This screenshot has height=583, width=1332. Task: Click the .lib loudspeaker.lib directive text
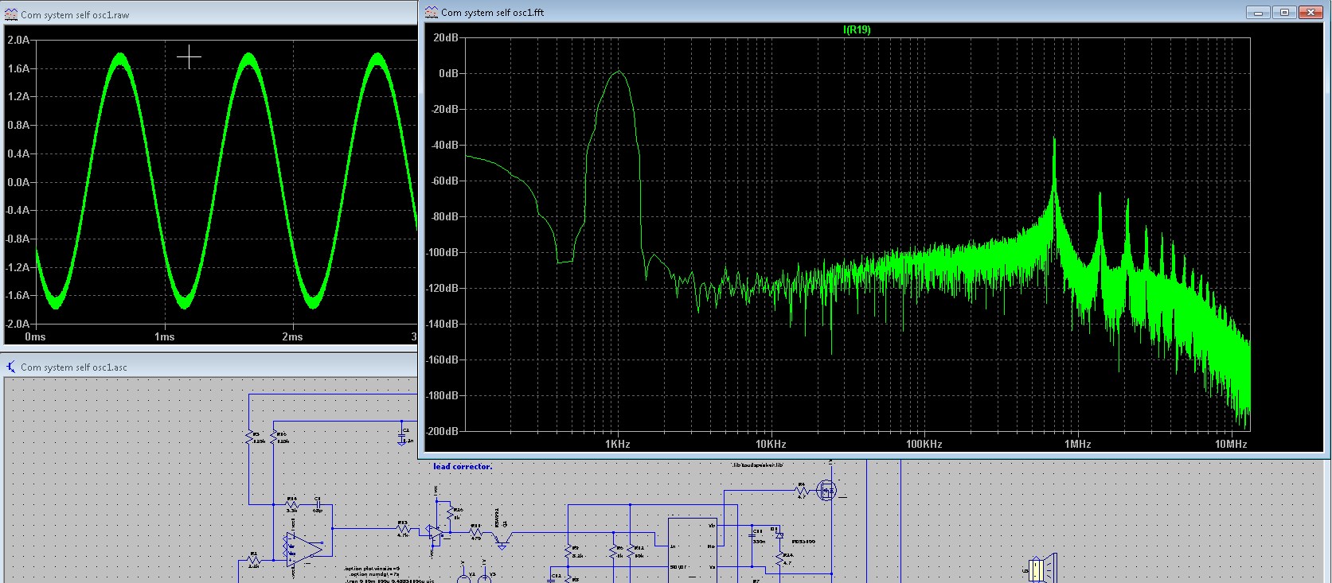759,465
